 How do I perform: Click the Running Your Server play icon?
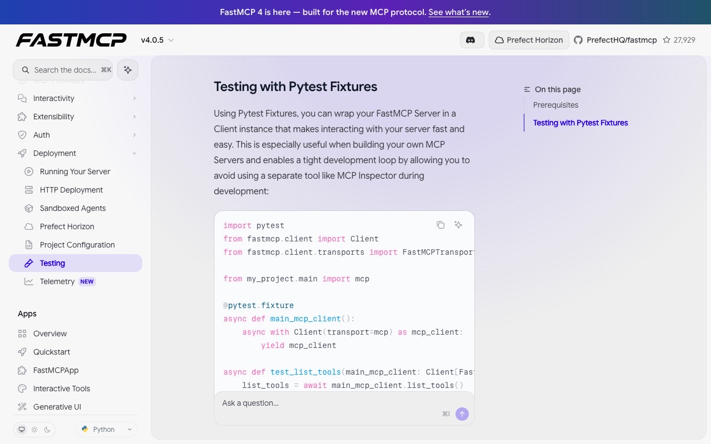(x=29, y=171)
